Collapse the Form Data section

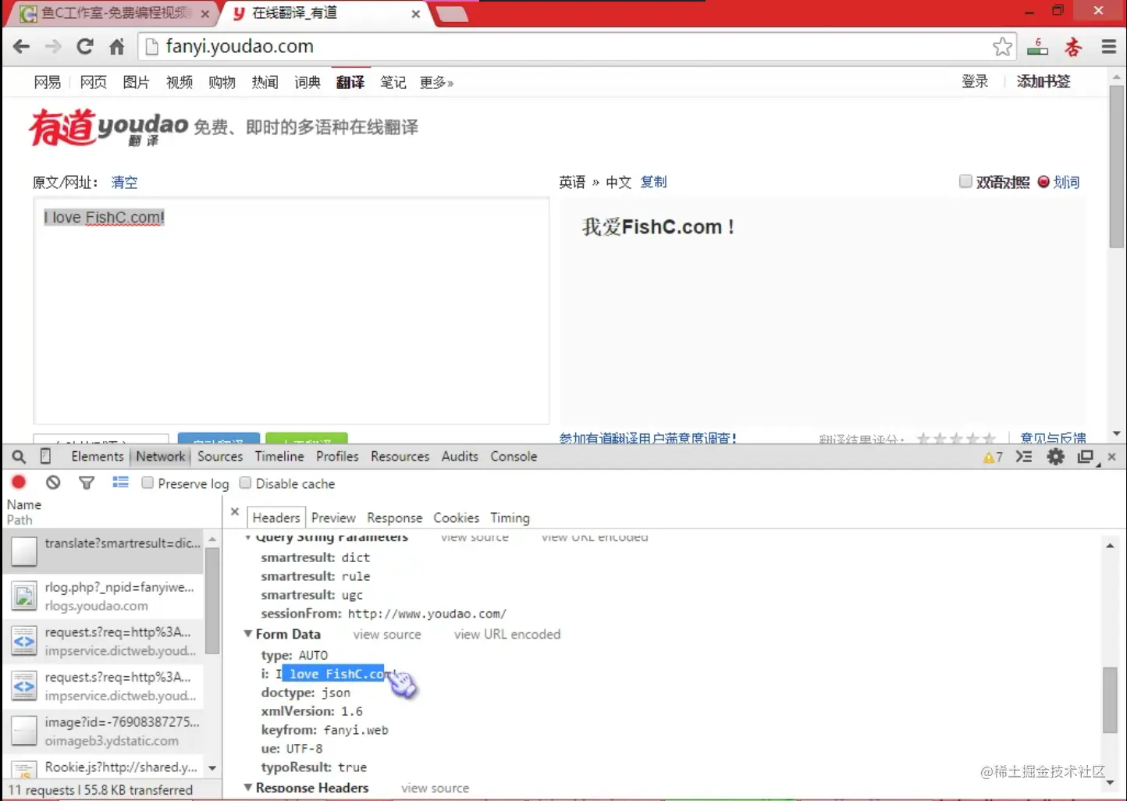click(x=248, y=634)
